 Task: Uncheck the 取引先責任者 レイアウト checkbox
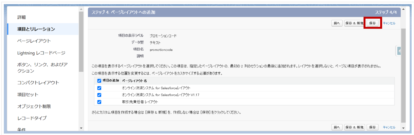(x=99, y=102)
